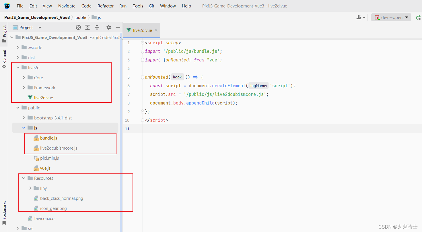Click the image file icon beside icon_gear.png
The height and width of the screenshot is (232, 422).
[36, 208]
